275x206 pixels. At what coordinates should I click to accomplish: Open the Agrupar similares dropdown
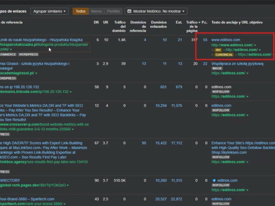[x=49, y=11]
